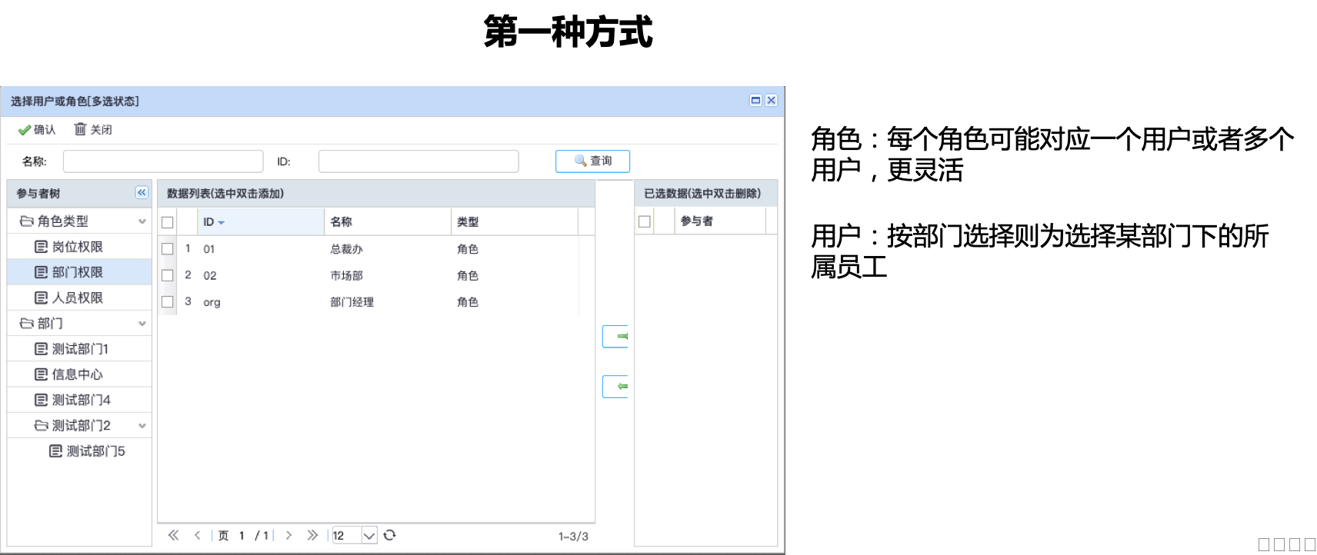Select 测试部门5 in the tree
This screenshot has width=1317, height=555.
79,451
